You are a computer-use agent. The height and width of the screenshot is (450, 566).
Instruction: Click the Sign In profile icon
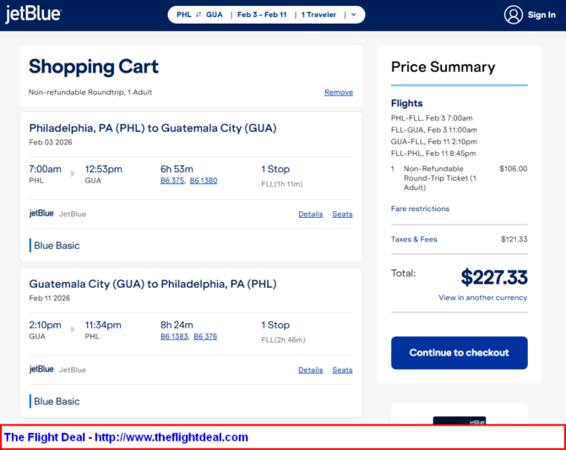click(514, 14)
